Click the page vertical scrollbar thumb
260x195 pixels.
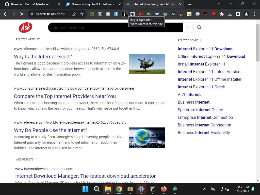point(258,43)
